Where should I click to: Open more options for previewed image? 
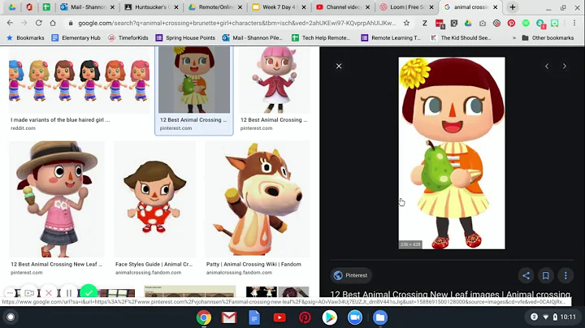565,275
